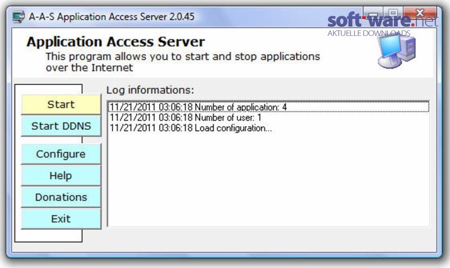Exit the application with the Exit button
This screenshot has height=268, width=450.
point(61,219)
